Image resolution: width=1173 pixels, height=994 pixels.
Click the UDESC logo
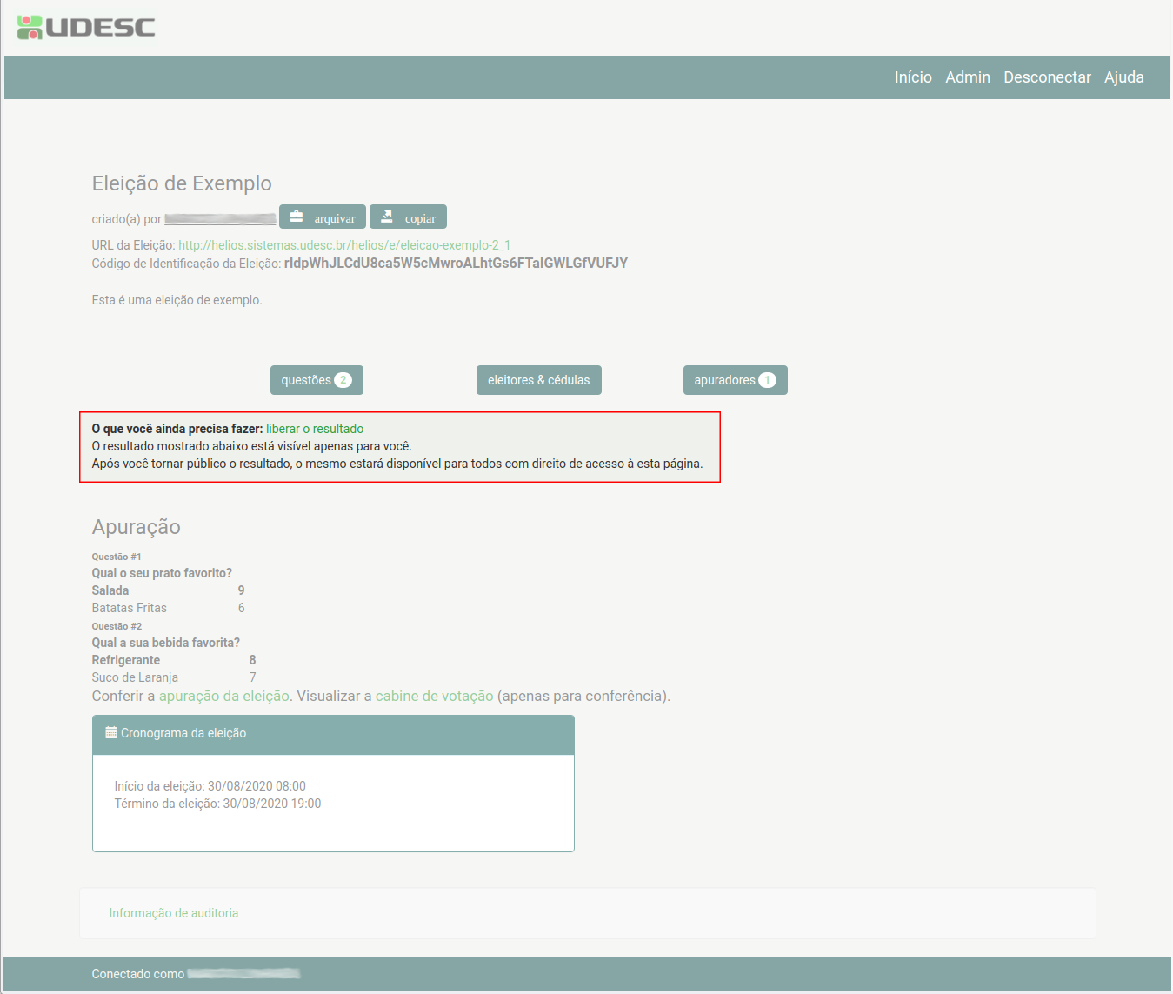[x=86, y=27]
